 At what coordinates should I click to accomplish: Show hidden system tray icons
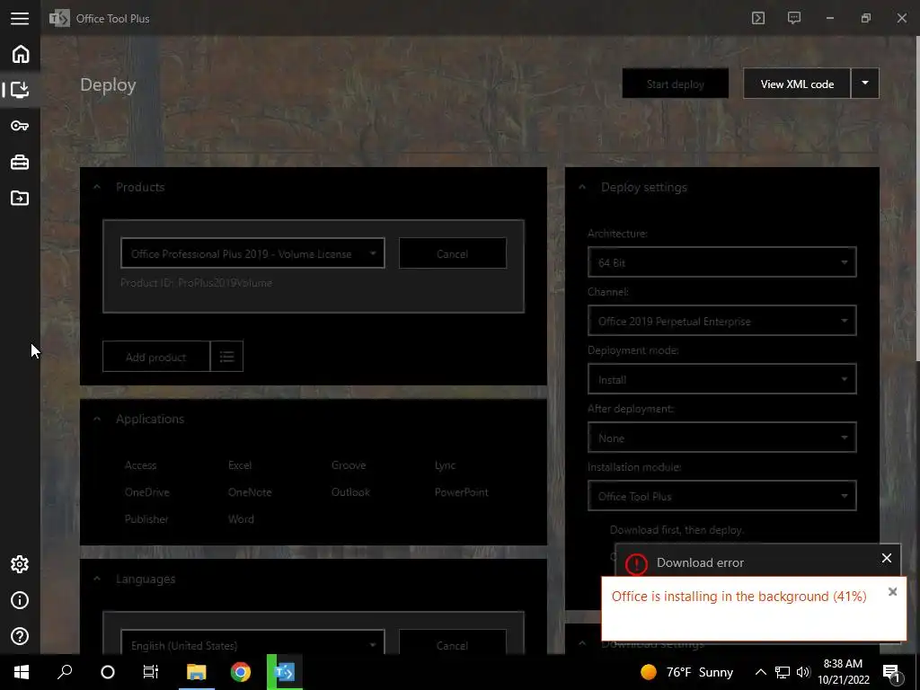tap(760, 672)
